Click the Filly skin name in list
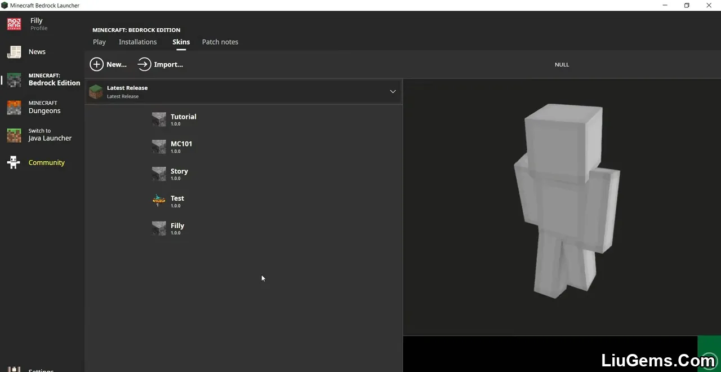 click(x=177, y=225)
